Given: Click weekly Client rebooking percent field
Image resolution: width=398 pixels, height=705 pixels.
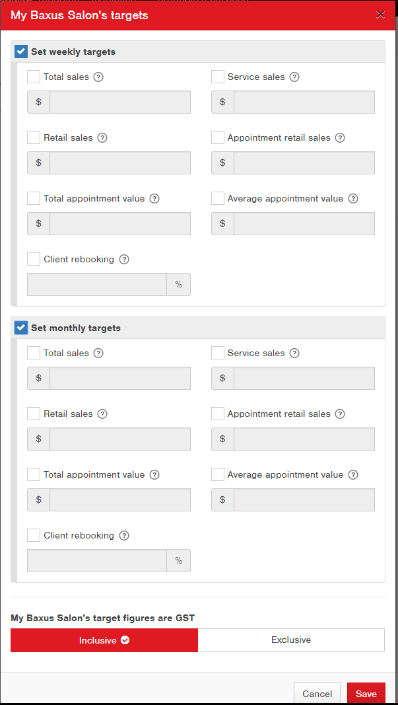Looking at the screenshot, I should [97, 284].
